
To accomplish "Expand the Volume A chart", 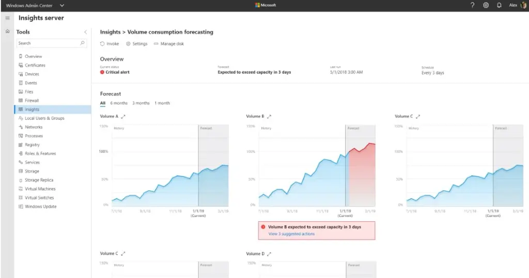I will tap(123, 116).
